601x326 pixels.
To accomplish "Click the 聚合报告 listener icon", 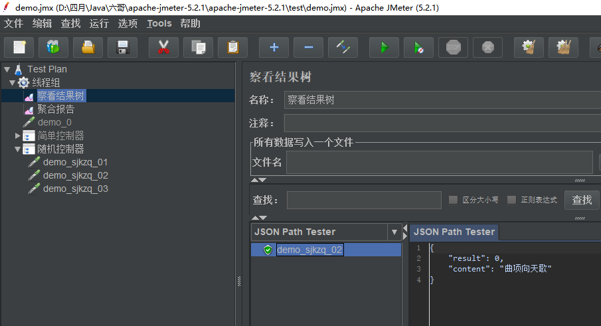I will [29, 110].
